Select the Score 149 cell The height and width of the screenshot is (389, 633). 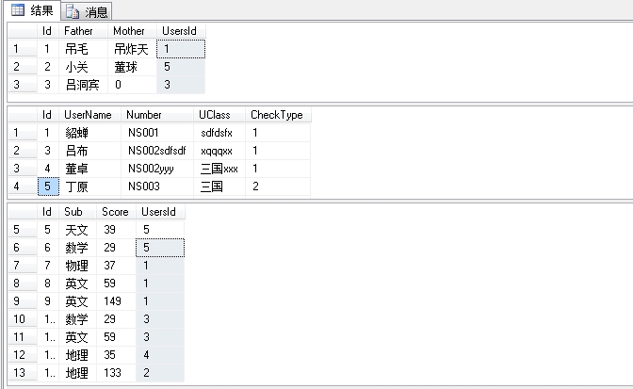116,301
